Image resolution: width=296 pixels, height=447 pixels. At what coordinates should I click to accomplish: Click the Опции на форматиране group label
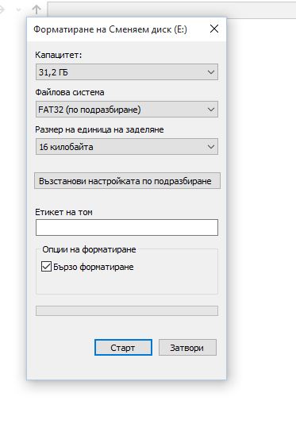89,249
